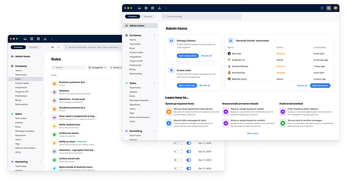Click the Notify Android team bell icon
Viewport: 347px width, 182px height.
coord(54,126)
